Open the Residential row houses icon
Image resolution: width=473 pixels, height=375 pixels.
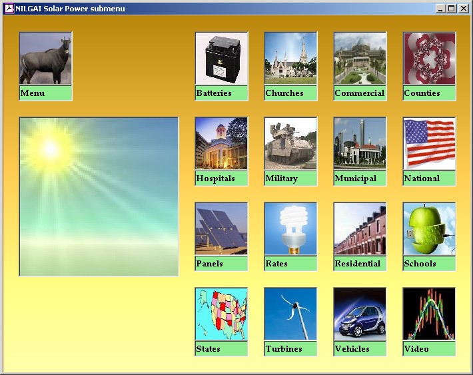coord(360,229)
